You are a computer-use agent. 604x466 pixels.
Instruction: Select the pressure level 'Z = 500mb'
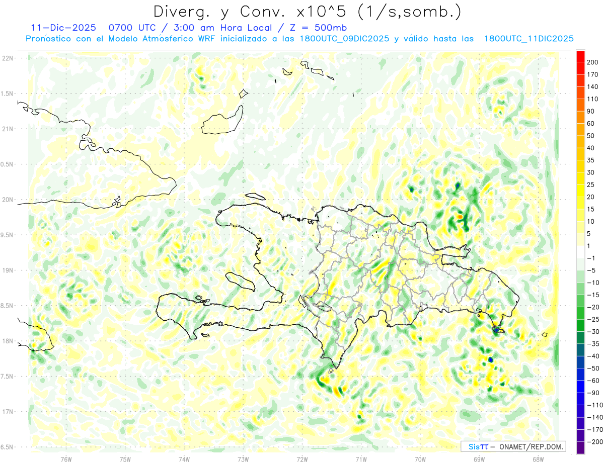pos(317,28)
